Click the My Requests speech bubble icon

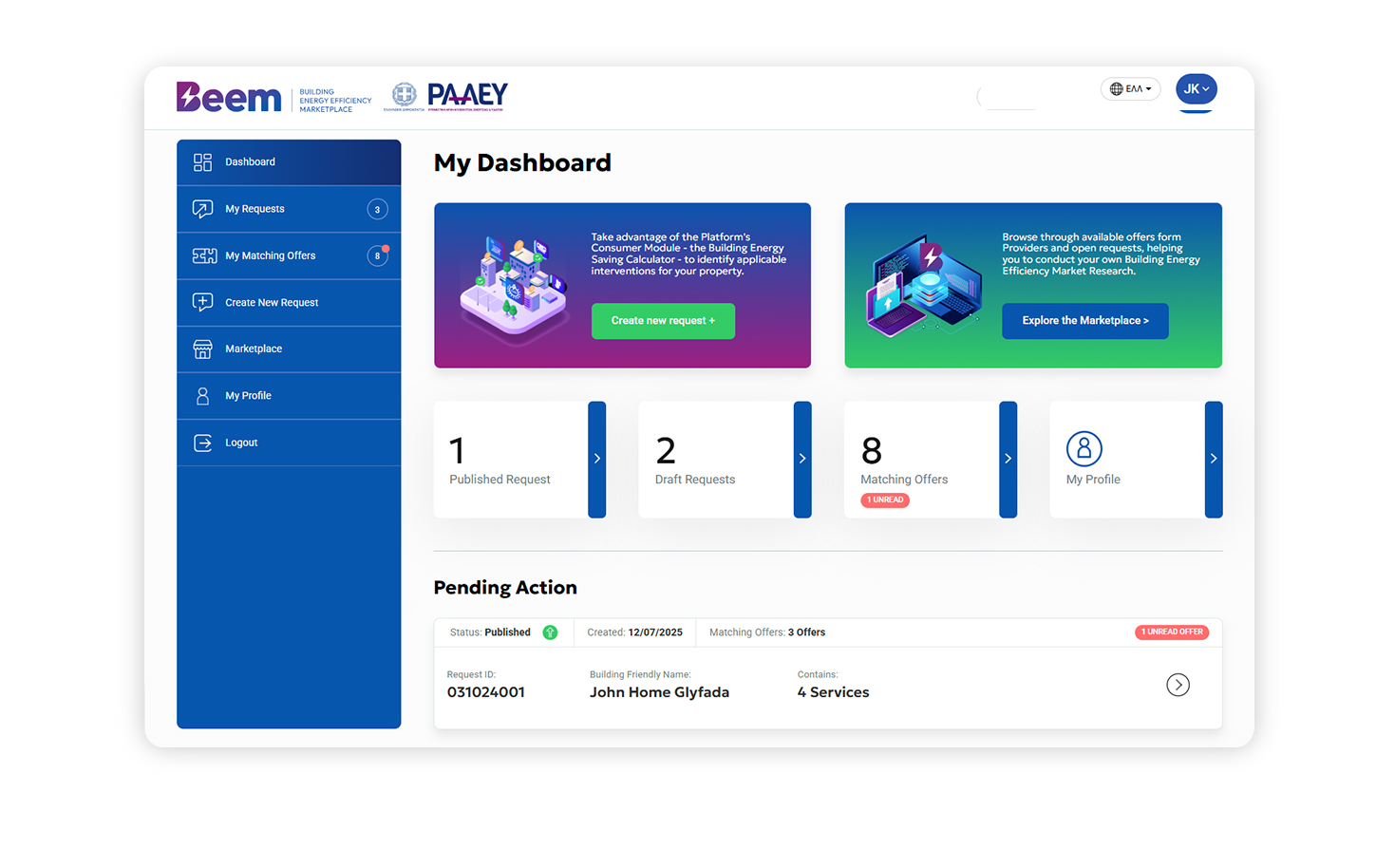tap(202, 209)
